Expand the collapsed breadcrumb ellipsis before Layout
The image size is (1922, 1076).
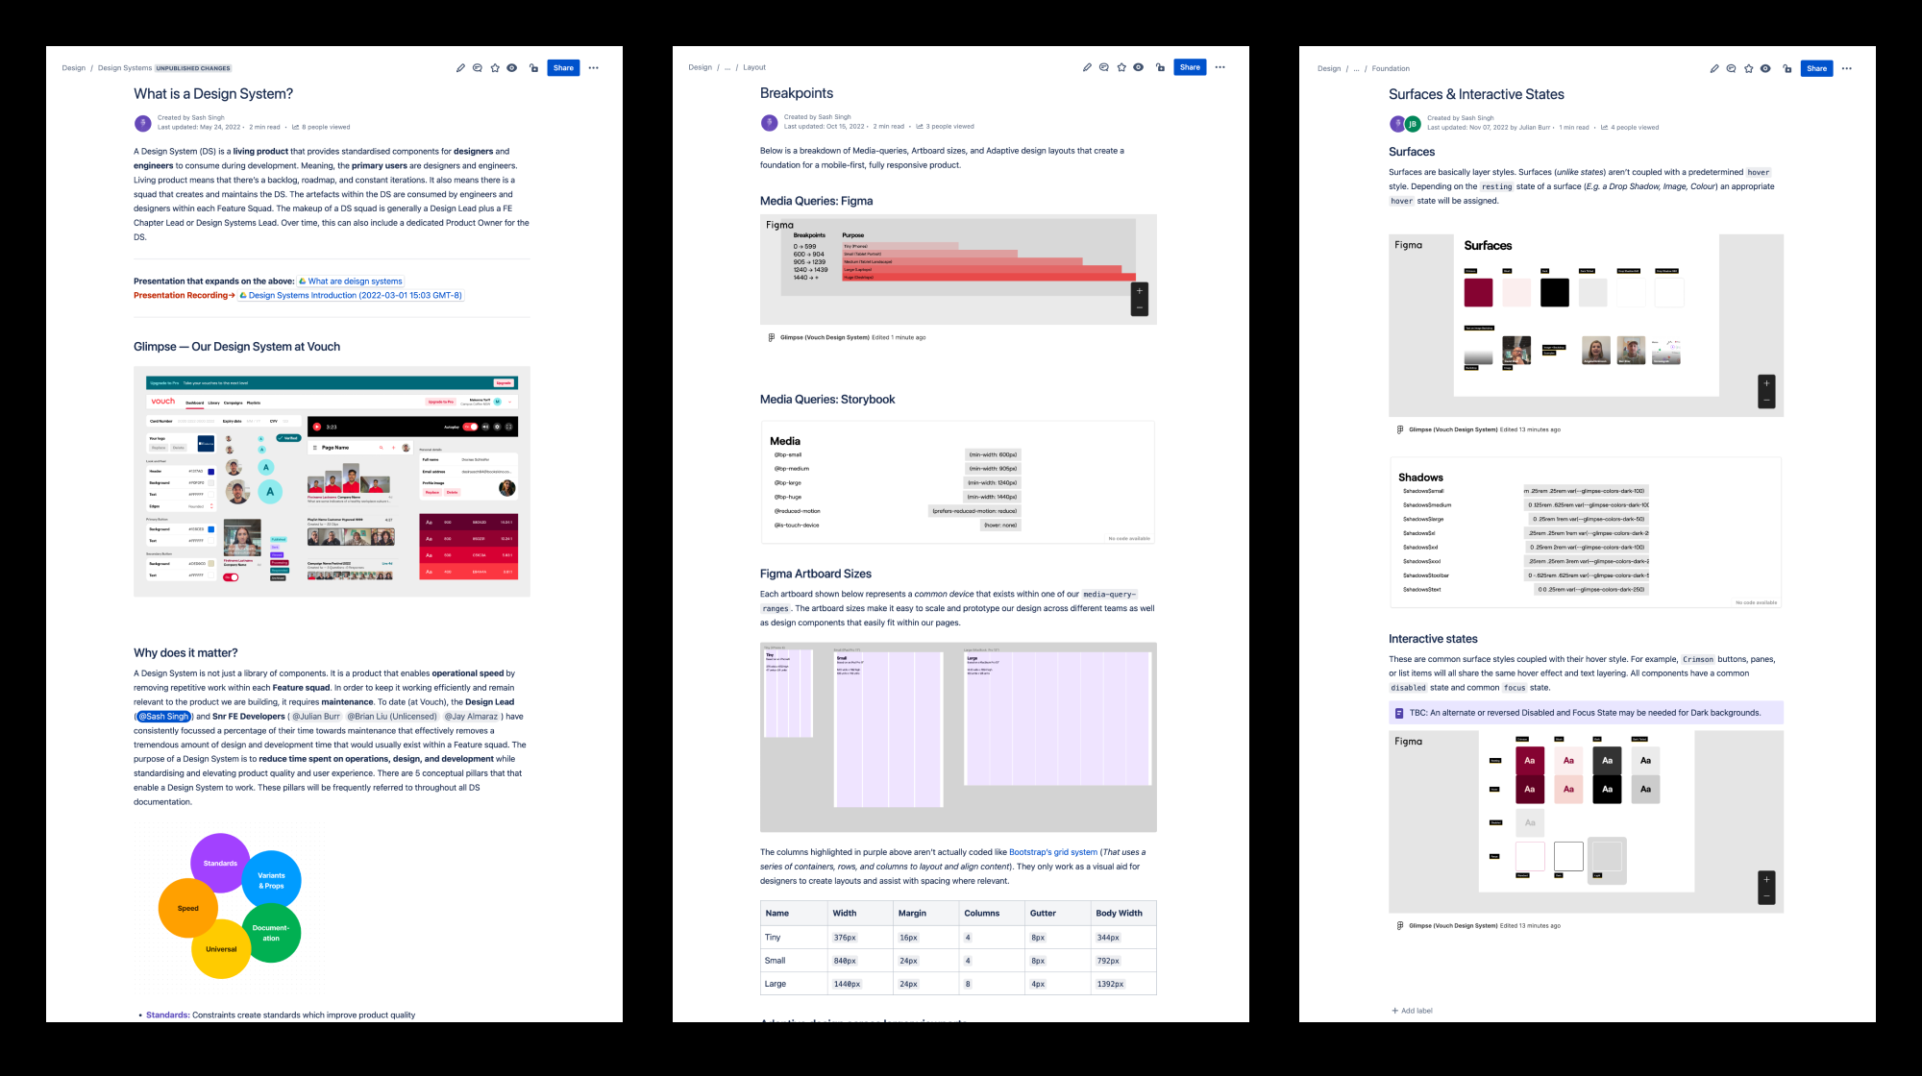click(x=727, y=67)
